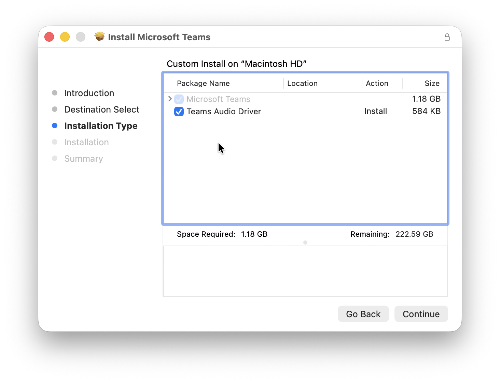500x382 pixels.
Task: Click the empty package description box
Action: pyautogui.click(x=305, y=271)
